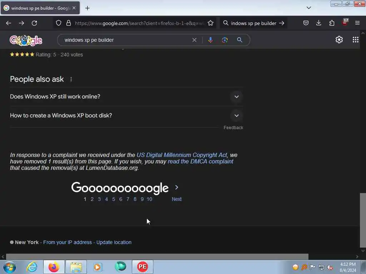The height and width of the screenshot is (274, 366).
Task: Go to results page 9
Action: point(142,199)
